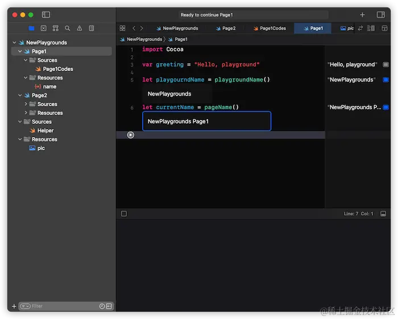
Task: Expand Resources folder under Page2
Action: [26, 113]
